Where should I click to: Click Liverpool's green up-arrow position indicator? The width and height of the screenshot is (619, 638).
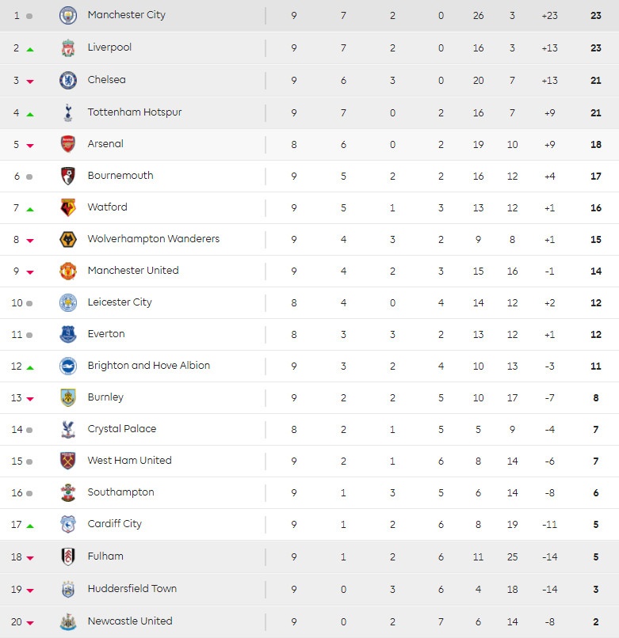30,49
